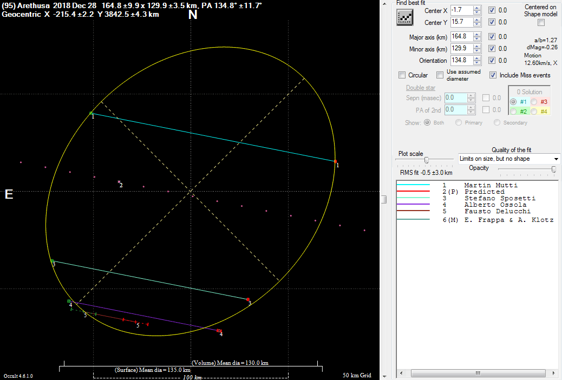This screenshot has width=562, height=380.
Task: Click the Sepn (masec) field
Action: [x=456, y=97]
